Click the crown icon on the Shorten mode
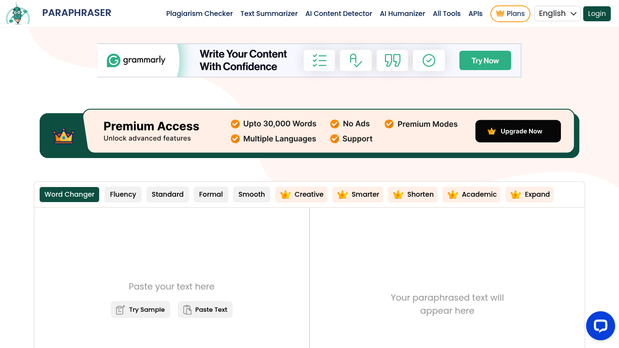The height and width of the screenshot is (348, 619). (398, 194)
